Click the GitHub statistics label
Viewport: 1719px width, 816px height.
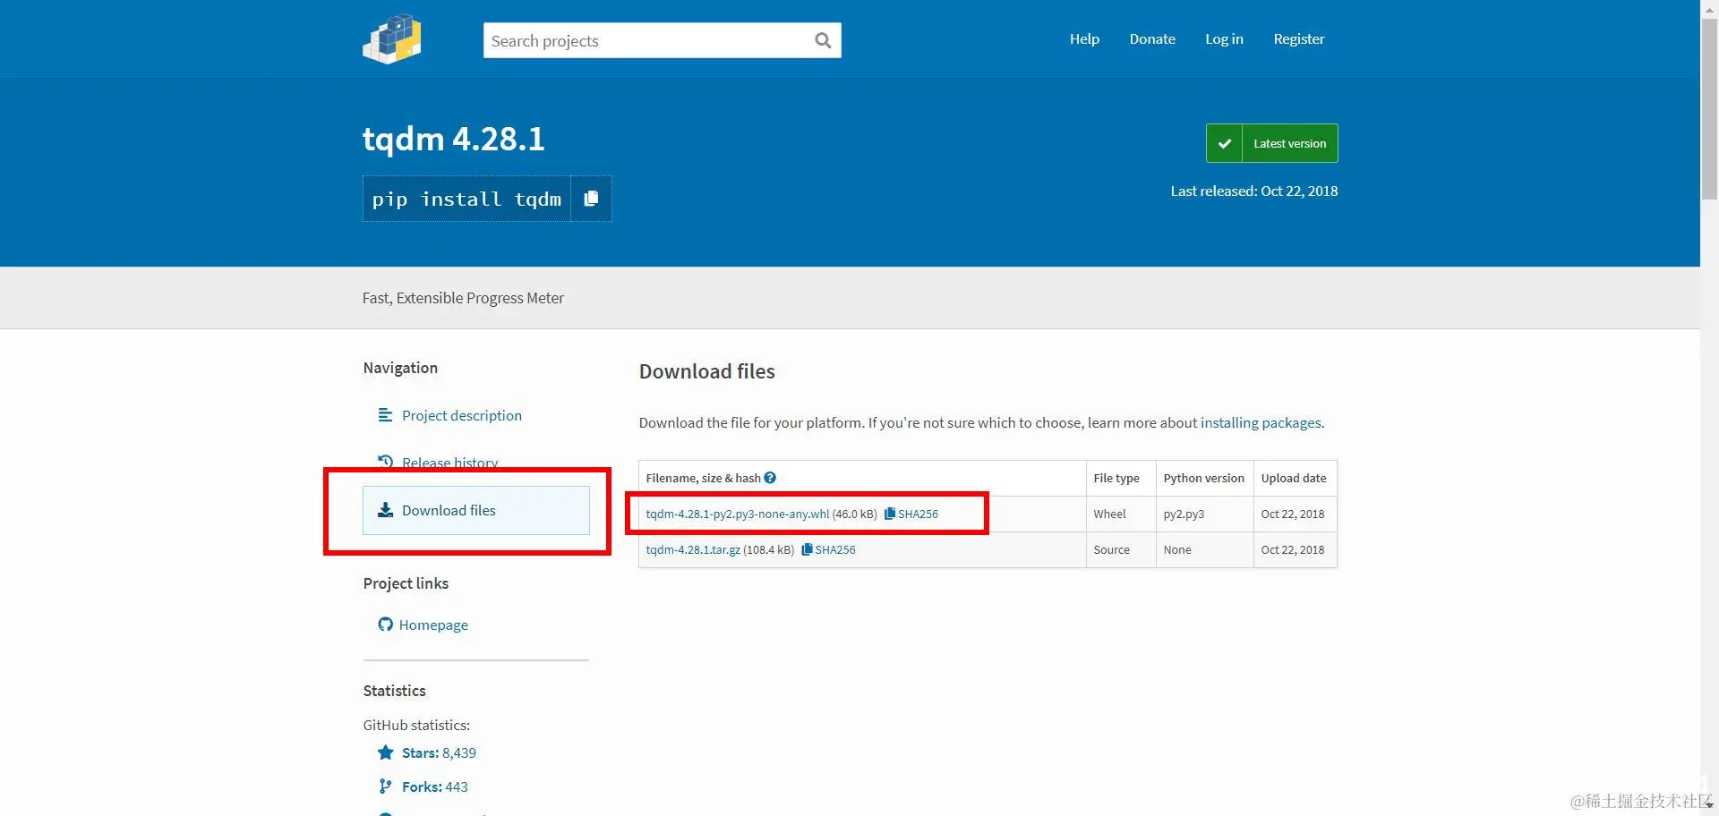pos(416,725)
